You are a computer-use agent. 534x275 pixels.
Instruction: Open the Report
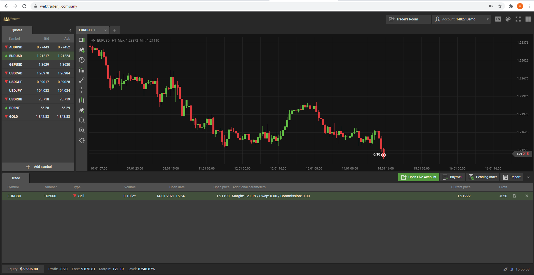click(512, 177)
